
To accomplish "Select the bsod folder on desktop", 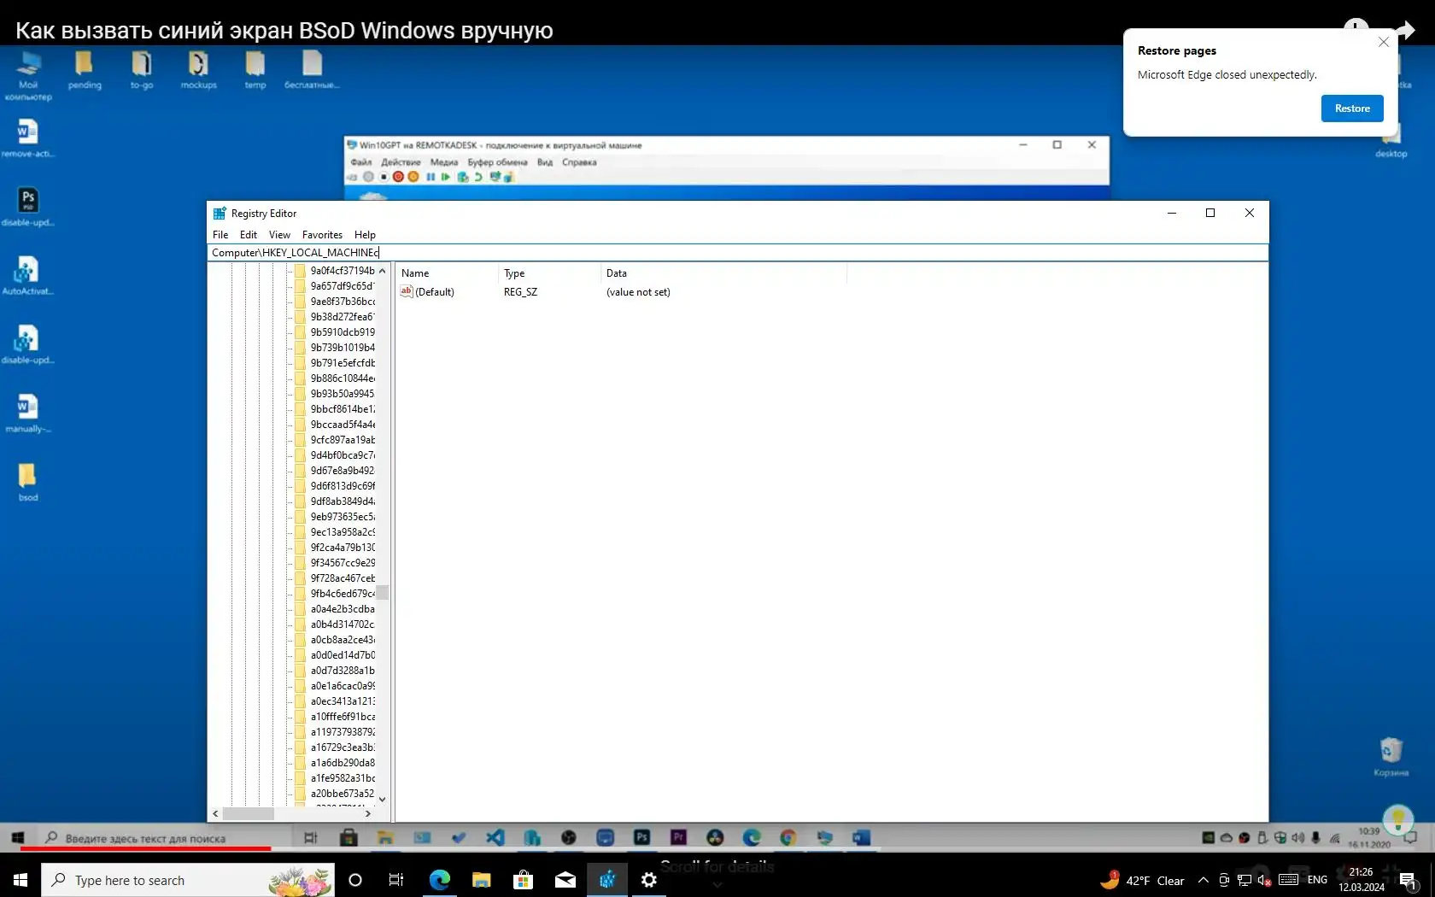I will [x=28, y=482].
